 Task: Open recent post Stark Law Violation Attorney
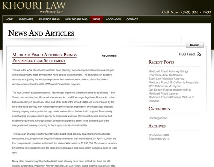[x=166, y=79]
